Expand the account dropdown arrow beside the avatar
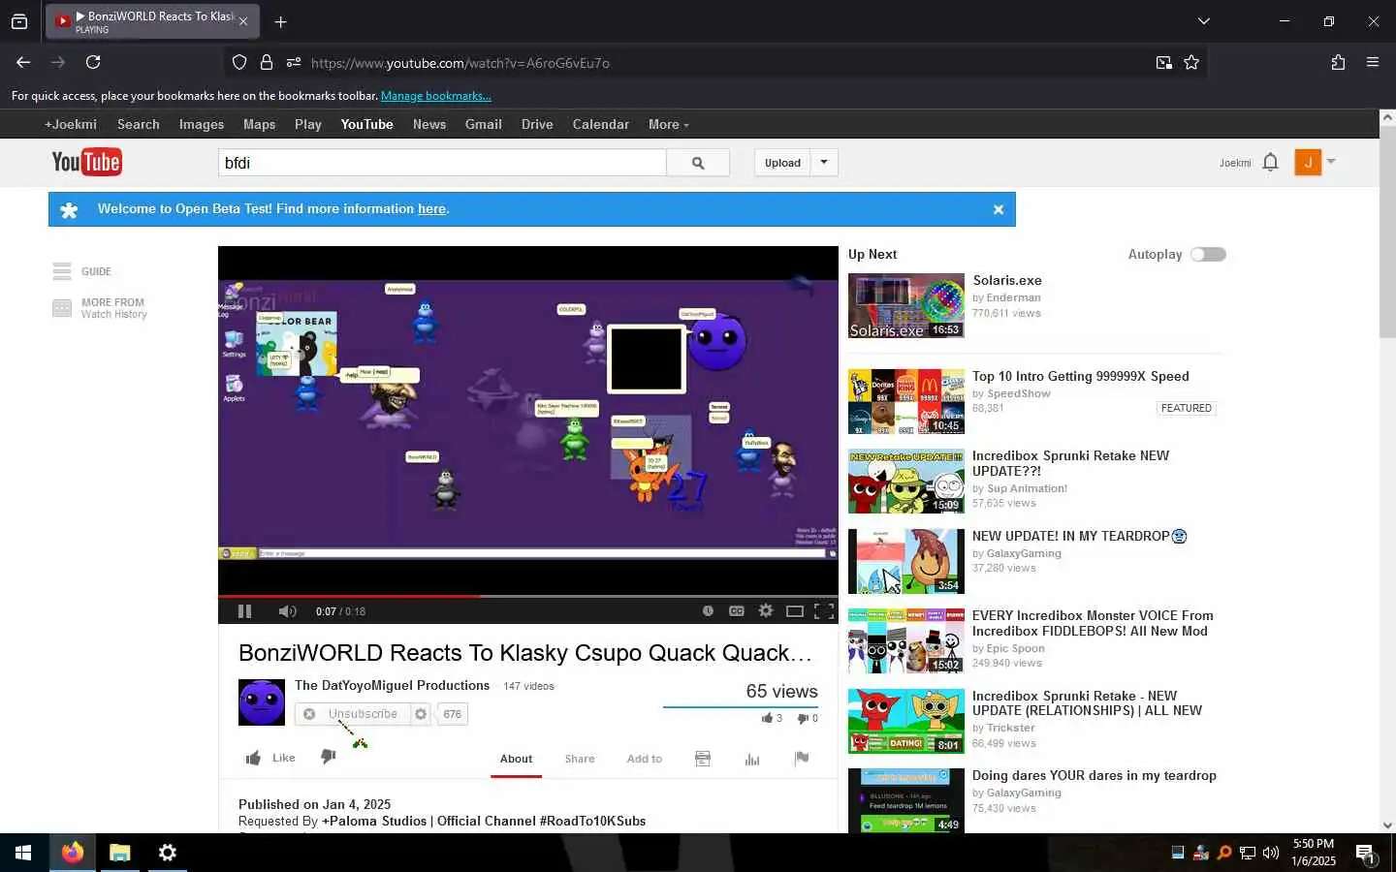The image size is (1396, 872). tap(1331, 161)
